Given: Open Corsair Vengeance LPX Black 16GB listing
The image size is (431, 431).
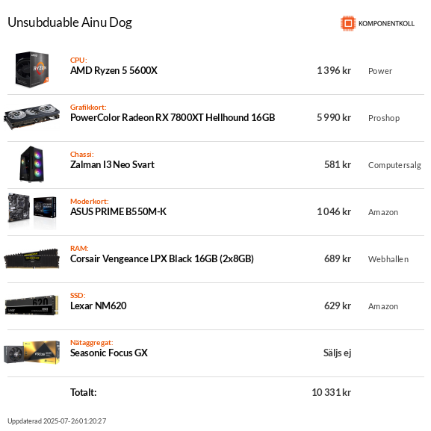Looking at the screenshot, I should point(162,259).
